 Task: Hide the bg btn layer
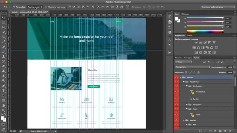point(176,99)
